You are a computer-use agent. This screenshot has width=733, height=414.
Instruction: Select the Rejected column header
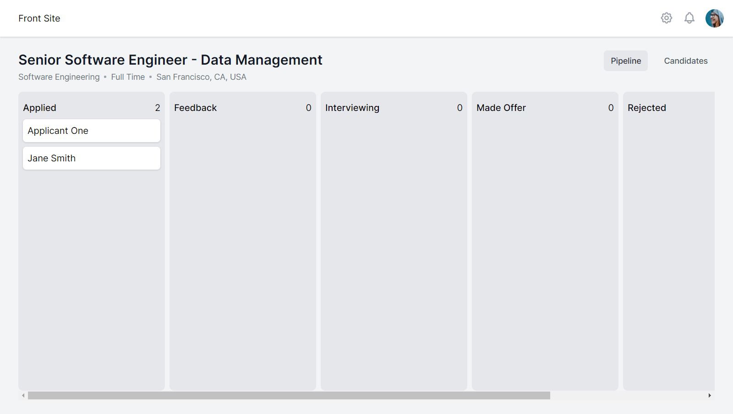pyautogui.click(x=647, y=108)
